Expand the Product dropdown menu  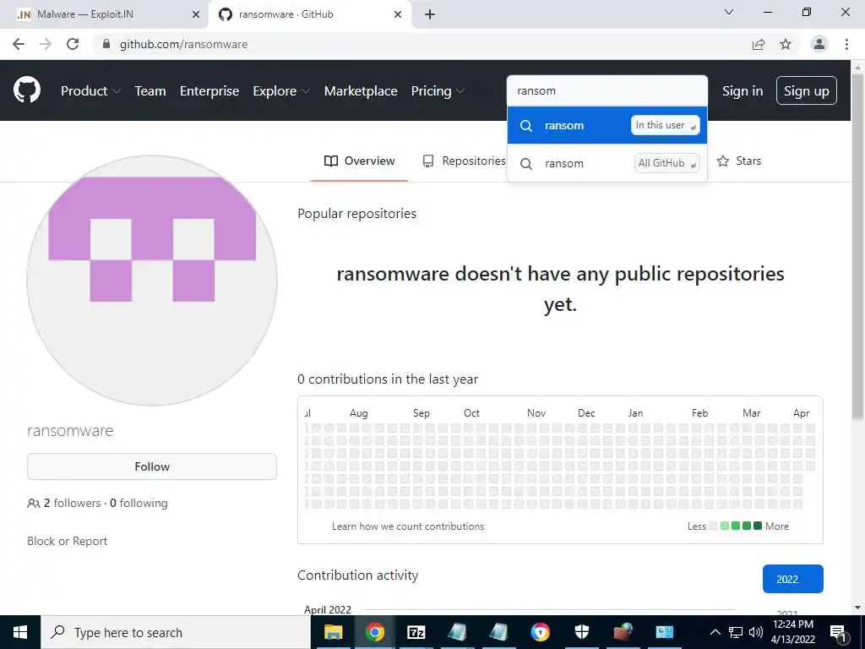pos(90,91)
